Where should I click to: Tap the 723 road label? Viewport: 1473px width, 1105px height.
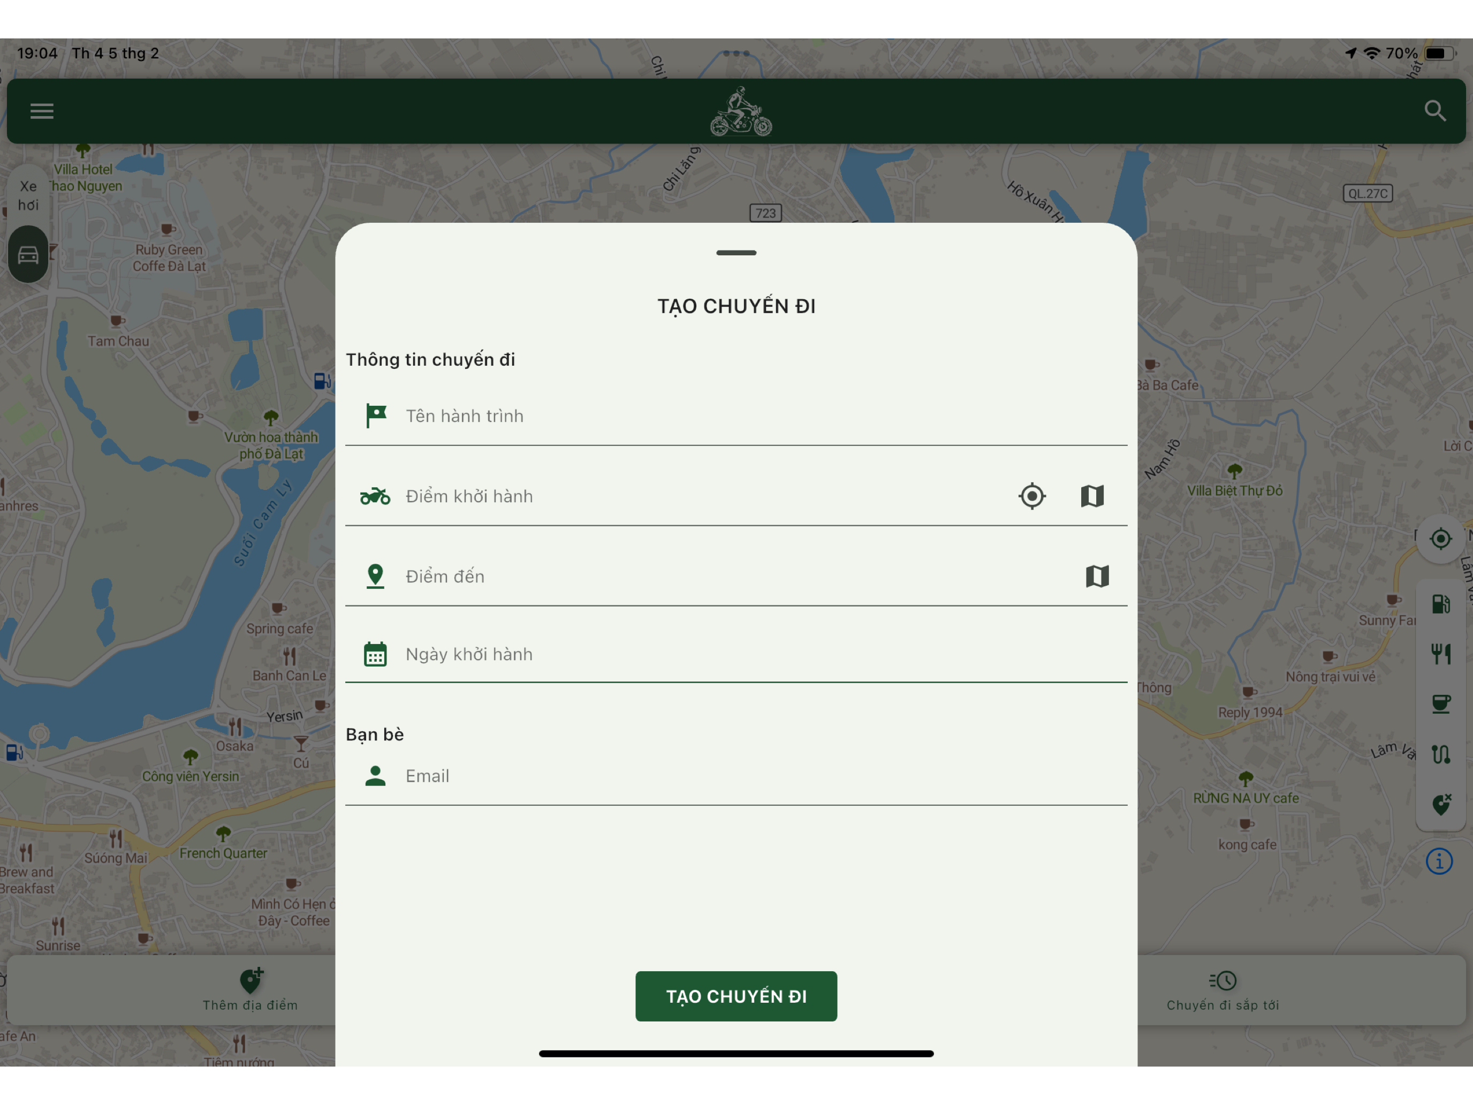click(x=765, y=213)
